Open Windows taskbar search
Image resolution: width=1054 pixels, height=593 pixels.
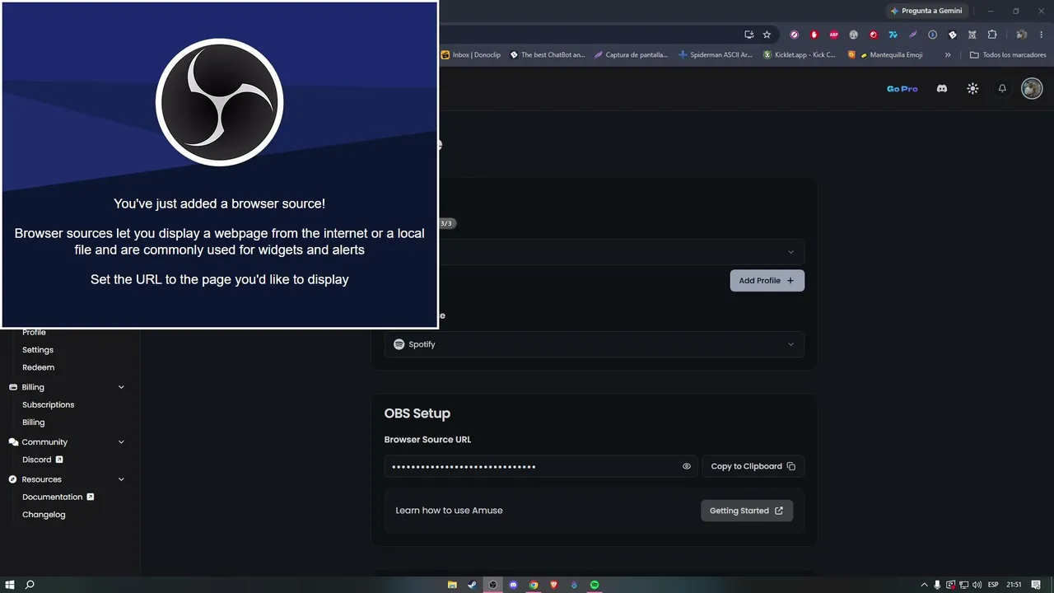[x=30, y=585]
